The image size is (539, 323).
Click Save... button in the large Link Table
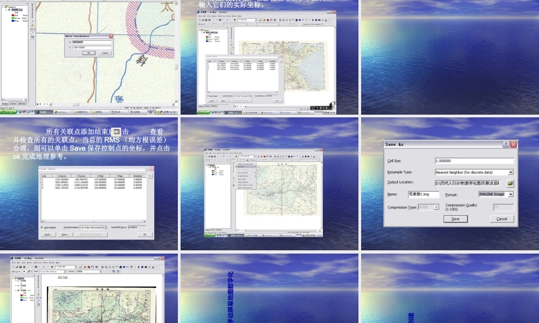click(x=65, y=234)
